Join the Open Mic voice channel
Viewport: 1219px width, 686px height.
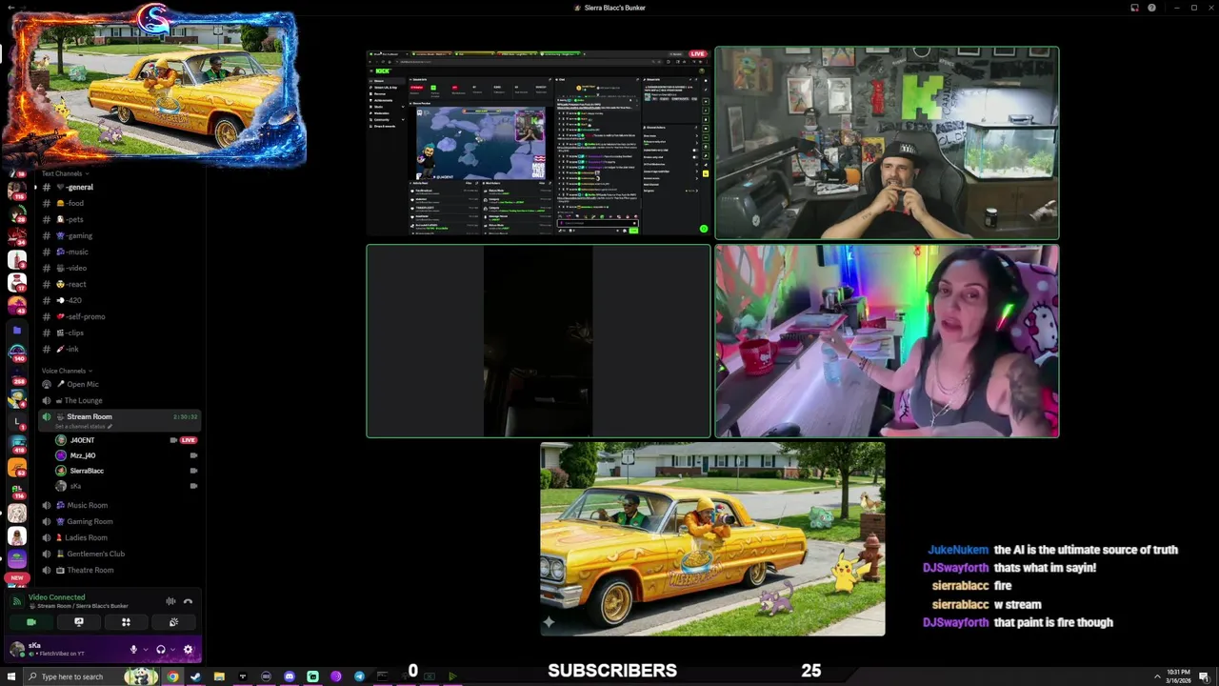coord(119,384)
